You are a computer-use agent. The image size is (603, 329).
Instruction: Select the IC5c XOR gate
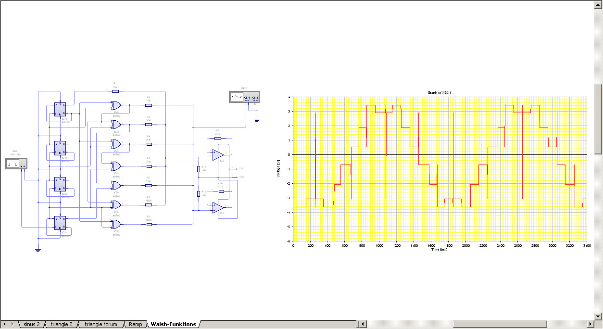[x=115, y=224]
